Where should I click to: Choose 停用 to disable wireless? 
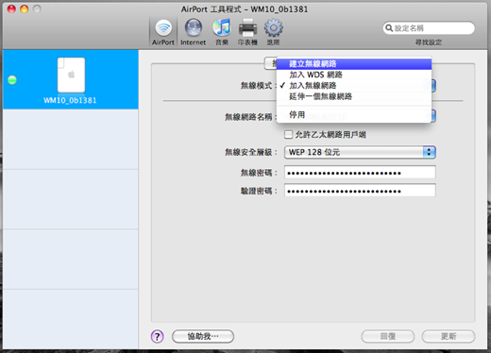pos(354,114)
